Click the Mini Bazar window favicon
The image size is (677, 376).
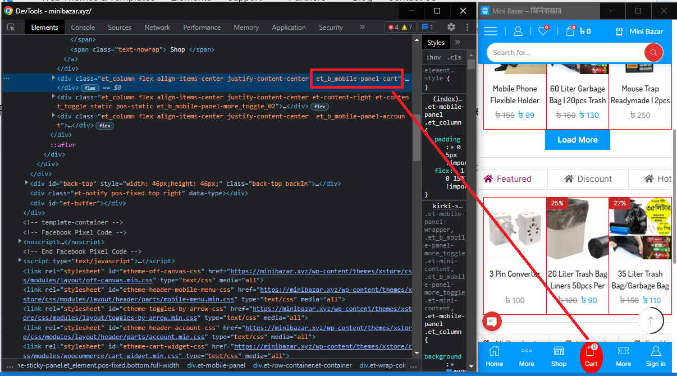[484, 11]
